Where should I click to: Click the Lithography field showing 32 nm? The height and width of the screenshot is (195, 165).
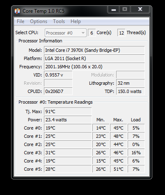[130, 83]
